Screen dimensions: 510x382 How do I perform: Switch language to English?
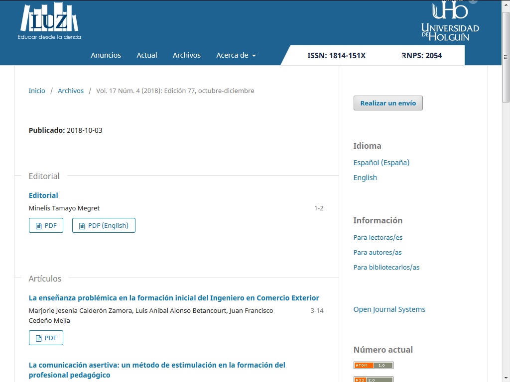pyautogui.click(x=365, y=178)
